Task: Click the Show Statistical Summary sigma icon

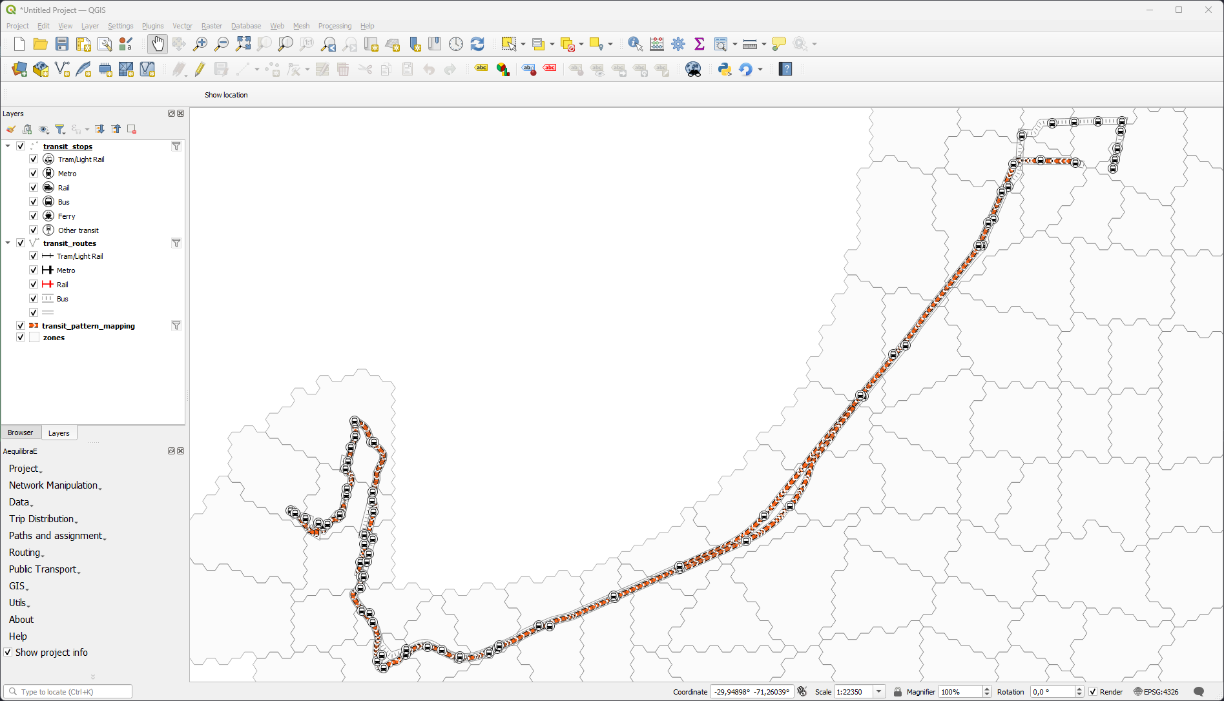Action: tap(699, 43)
